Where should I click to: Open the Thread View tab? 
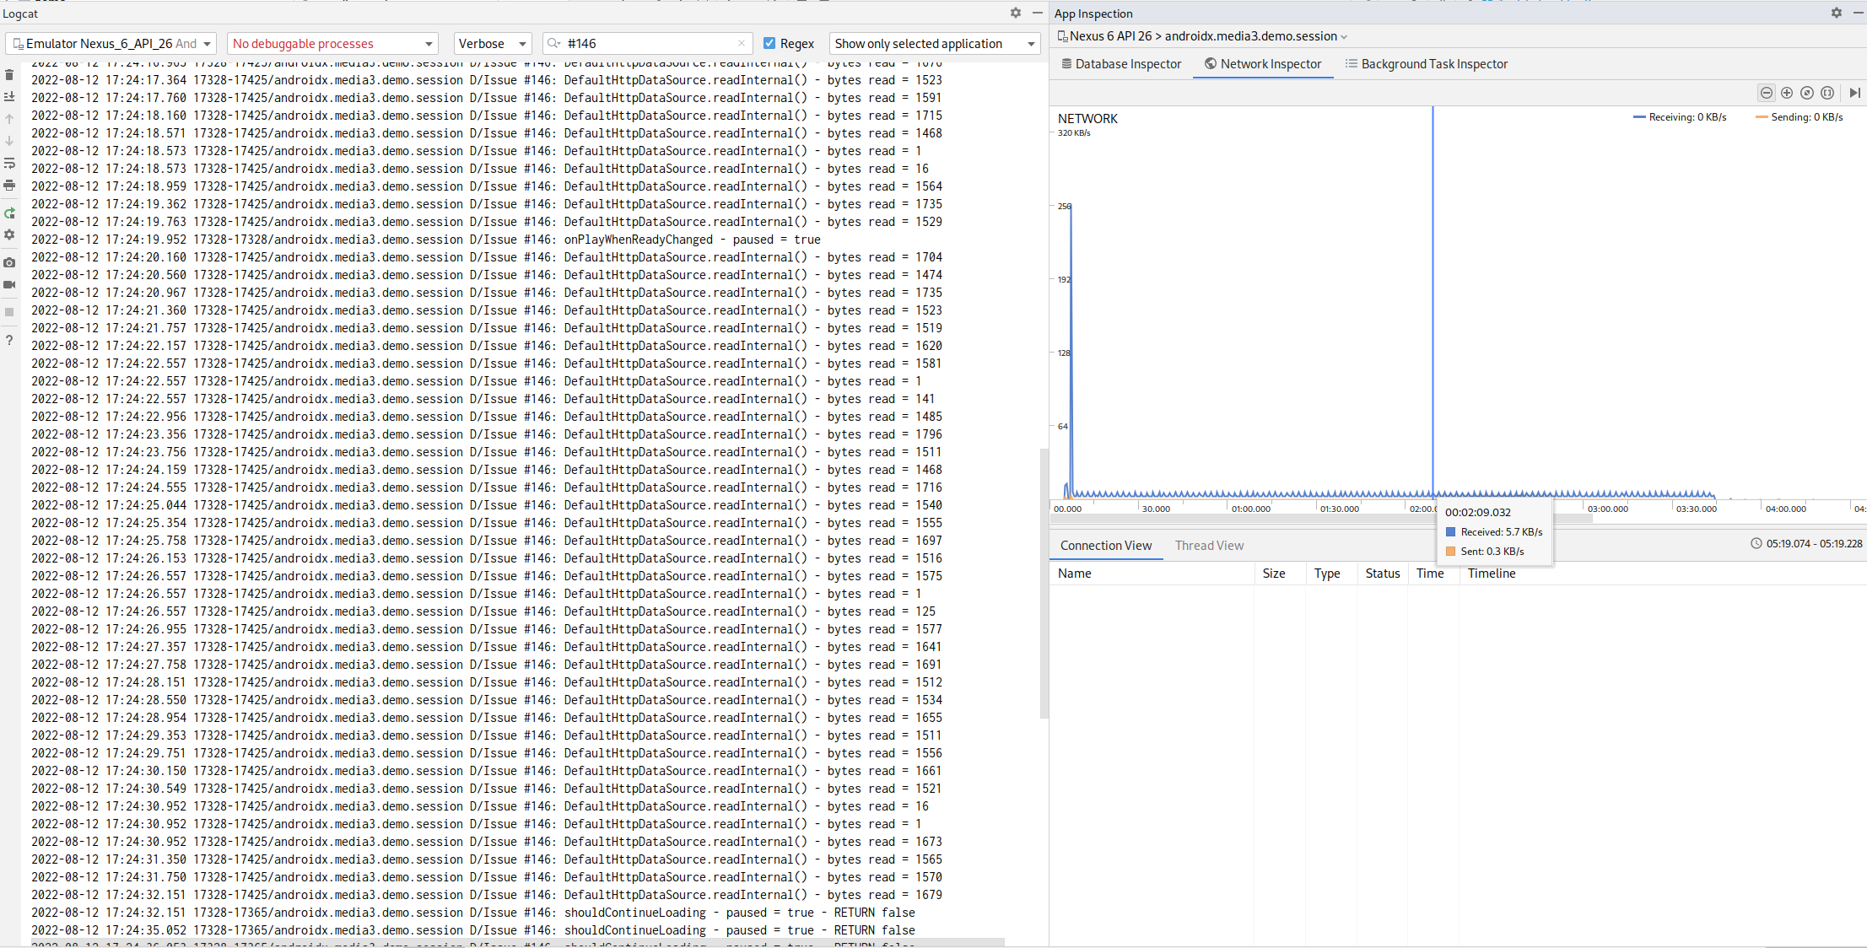1209,545
